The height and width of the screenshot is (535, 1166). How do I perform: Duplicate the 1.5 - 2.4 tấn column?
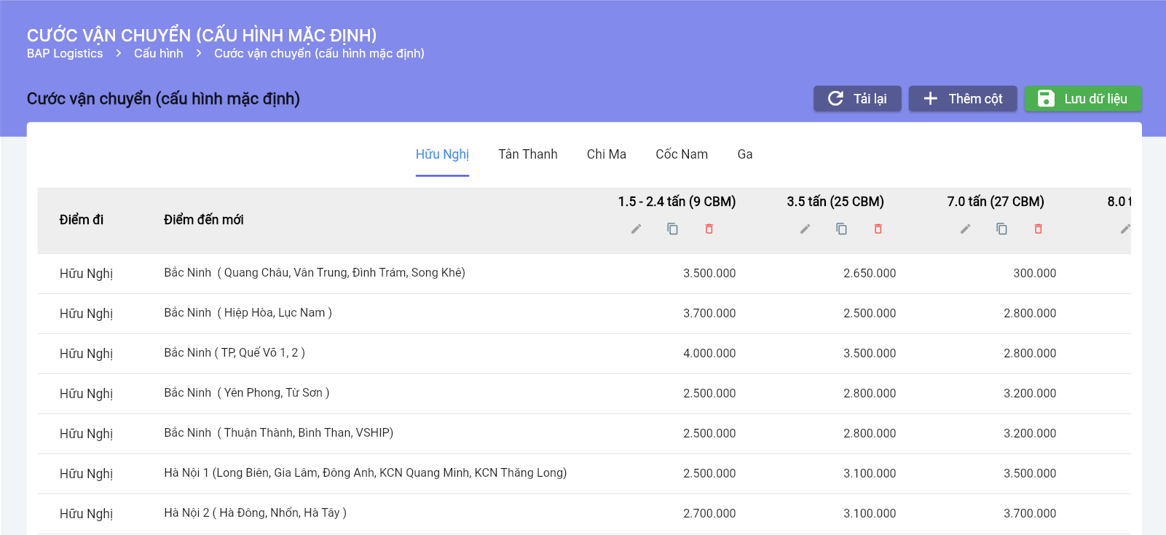[x=672, y=229]
